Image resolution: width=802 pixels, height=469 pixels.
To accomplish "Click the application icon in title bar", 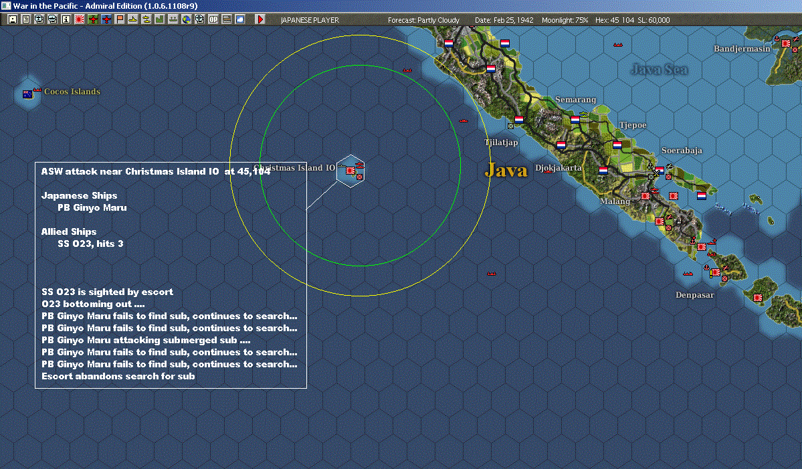I will 5,6.
